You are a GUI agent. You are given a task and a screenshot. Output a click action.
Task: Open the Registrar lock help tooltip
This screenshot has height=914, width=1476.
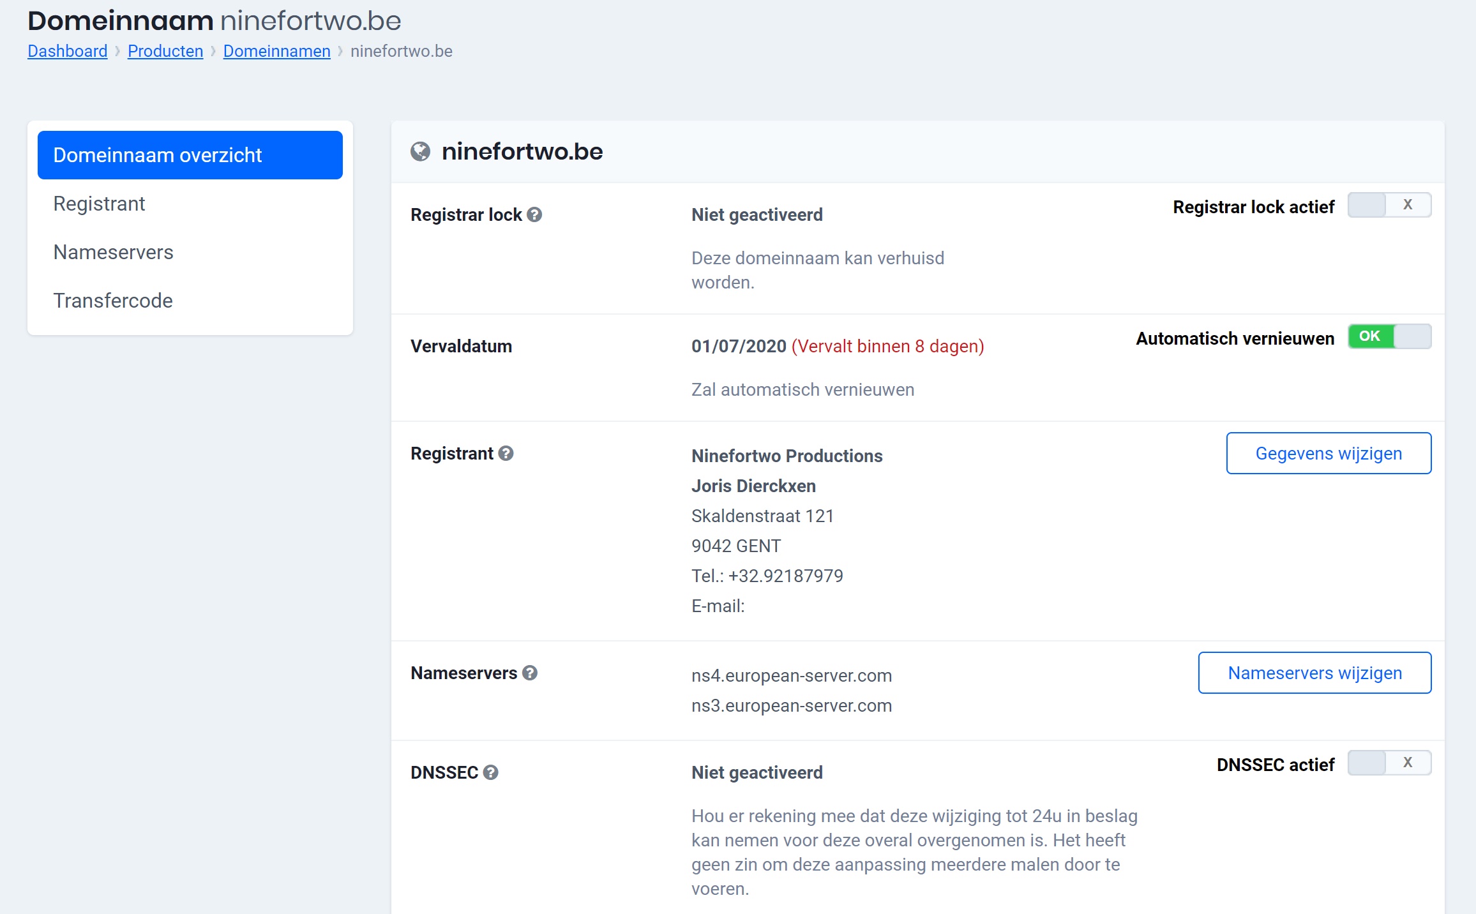coord(535,214)
